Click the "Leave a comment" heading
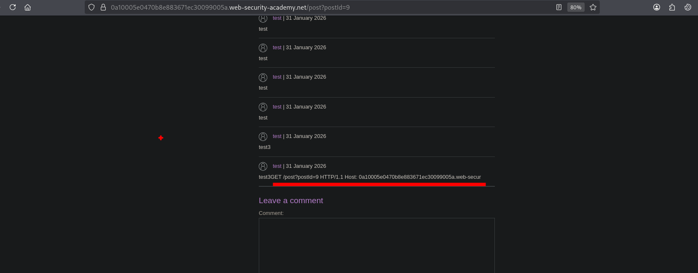Screen dimensions: 698x273 pyautogui.click(x=291, y=201)
